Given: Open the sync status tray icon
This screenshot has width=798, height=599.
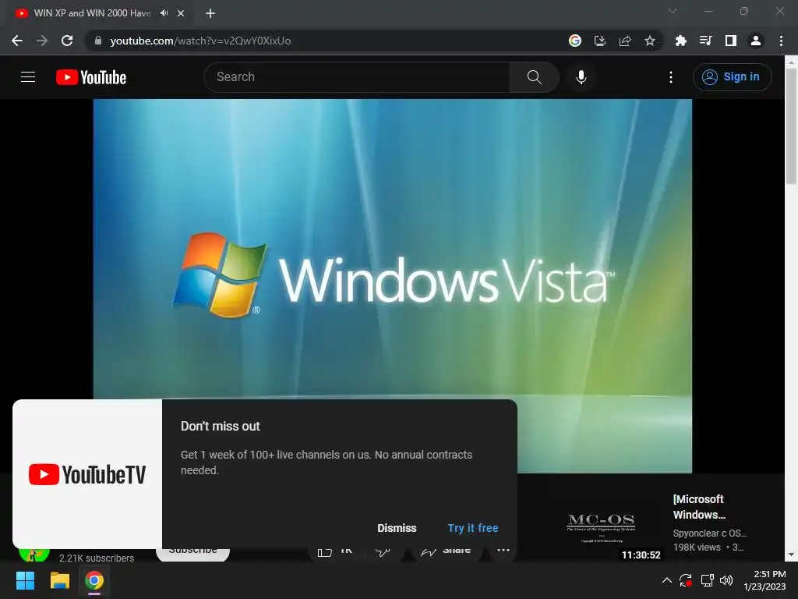Looking at the screenshot, I should pyautogui.click(x=686, y=580).
